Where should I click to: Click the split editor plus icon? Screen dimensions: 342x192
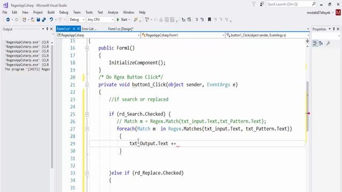click(307, 41)
